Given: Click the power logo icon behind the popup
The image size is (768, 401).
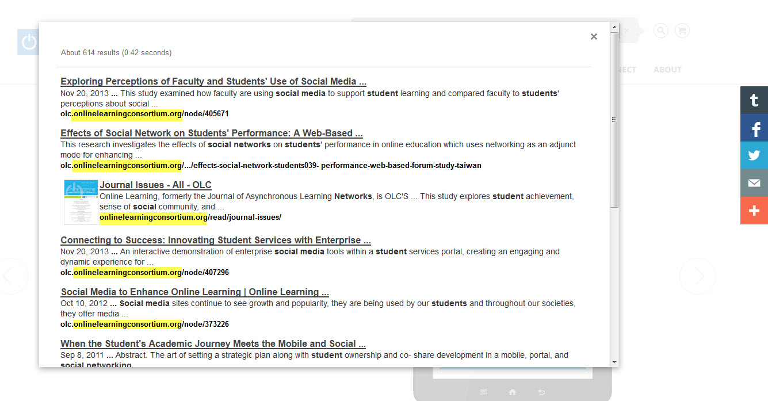Looking at the screenshot, I should coord(28,42).
